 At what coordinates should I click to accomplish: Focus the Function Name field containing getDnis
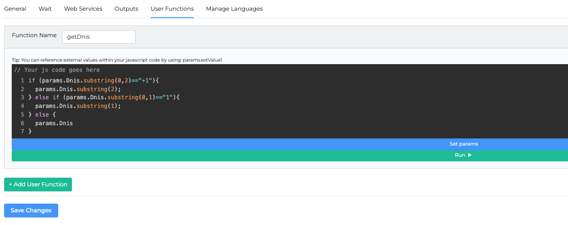point(98,37)
